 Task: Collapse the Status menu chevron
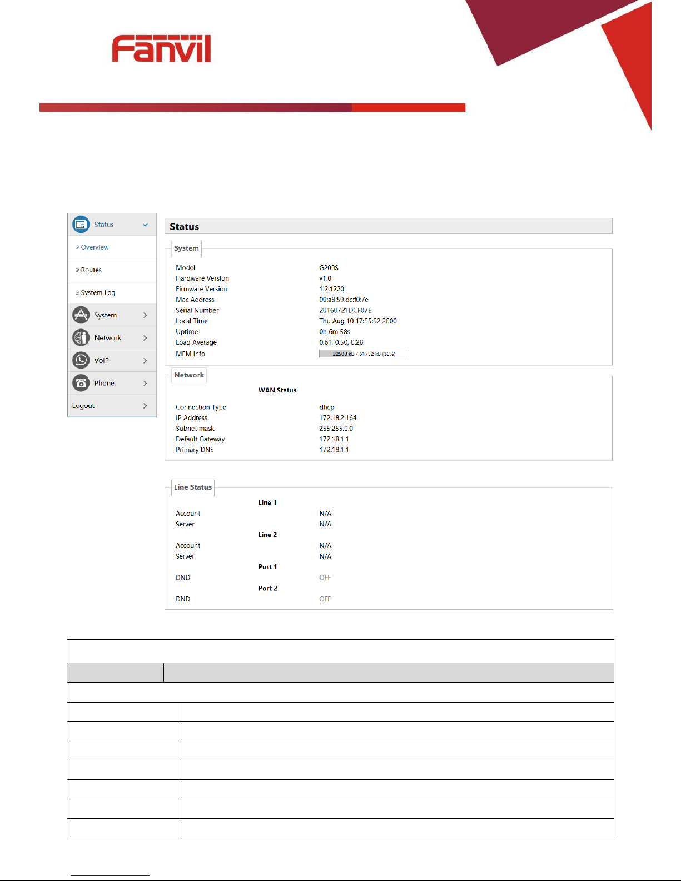coord(145,225)
